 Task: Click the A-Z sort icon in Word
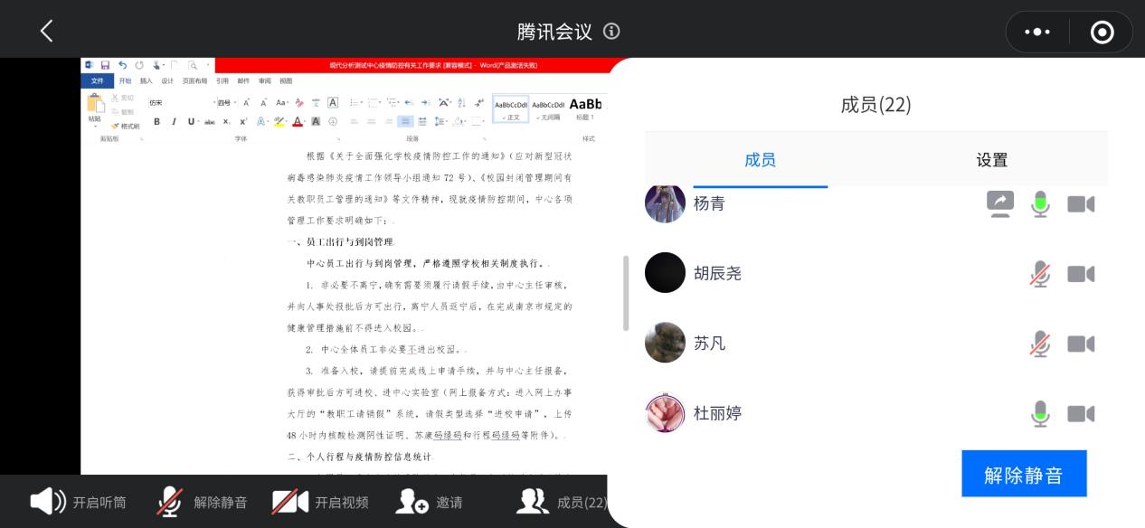pos(461,102)
